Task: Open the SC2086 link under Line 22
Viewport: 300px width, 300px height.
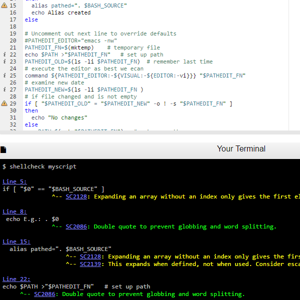Action: [x=44, y=294]
